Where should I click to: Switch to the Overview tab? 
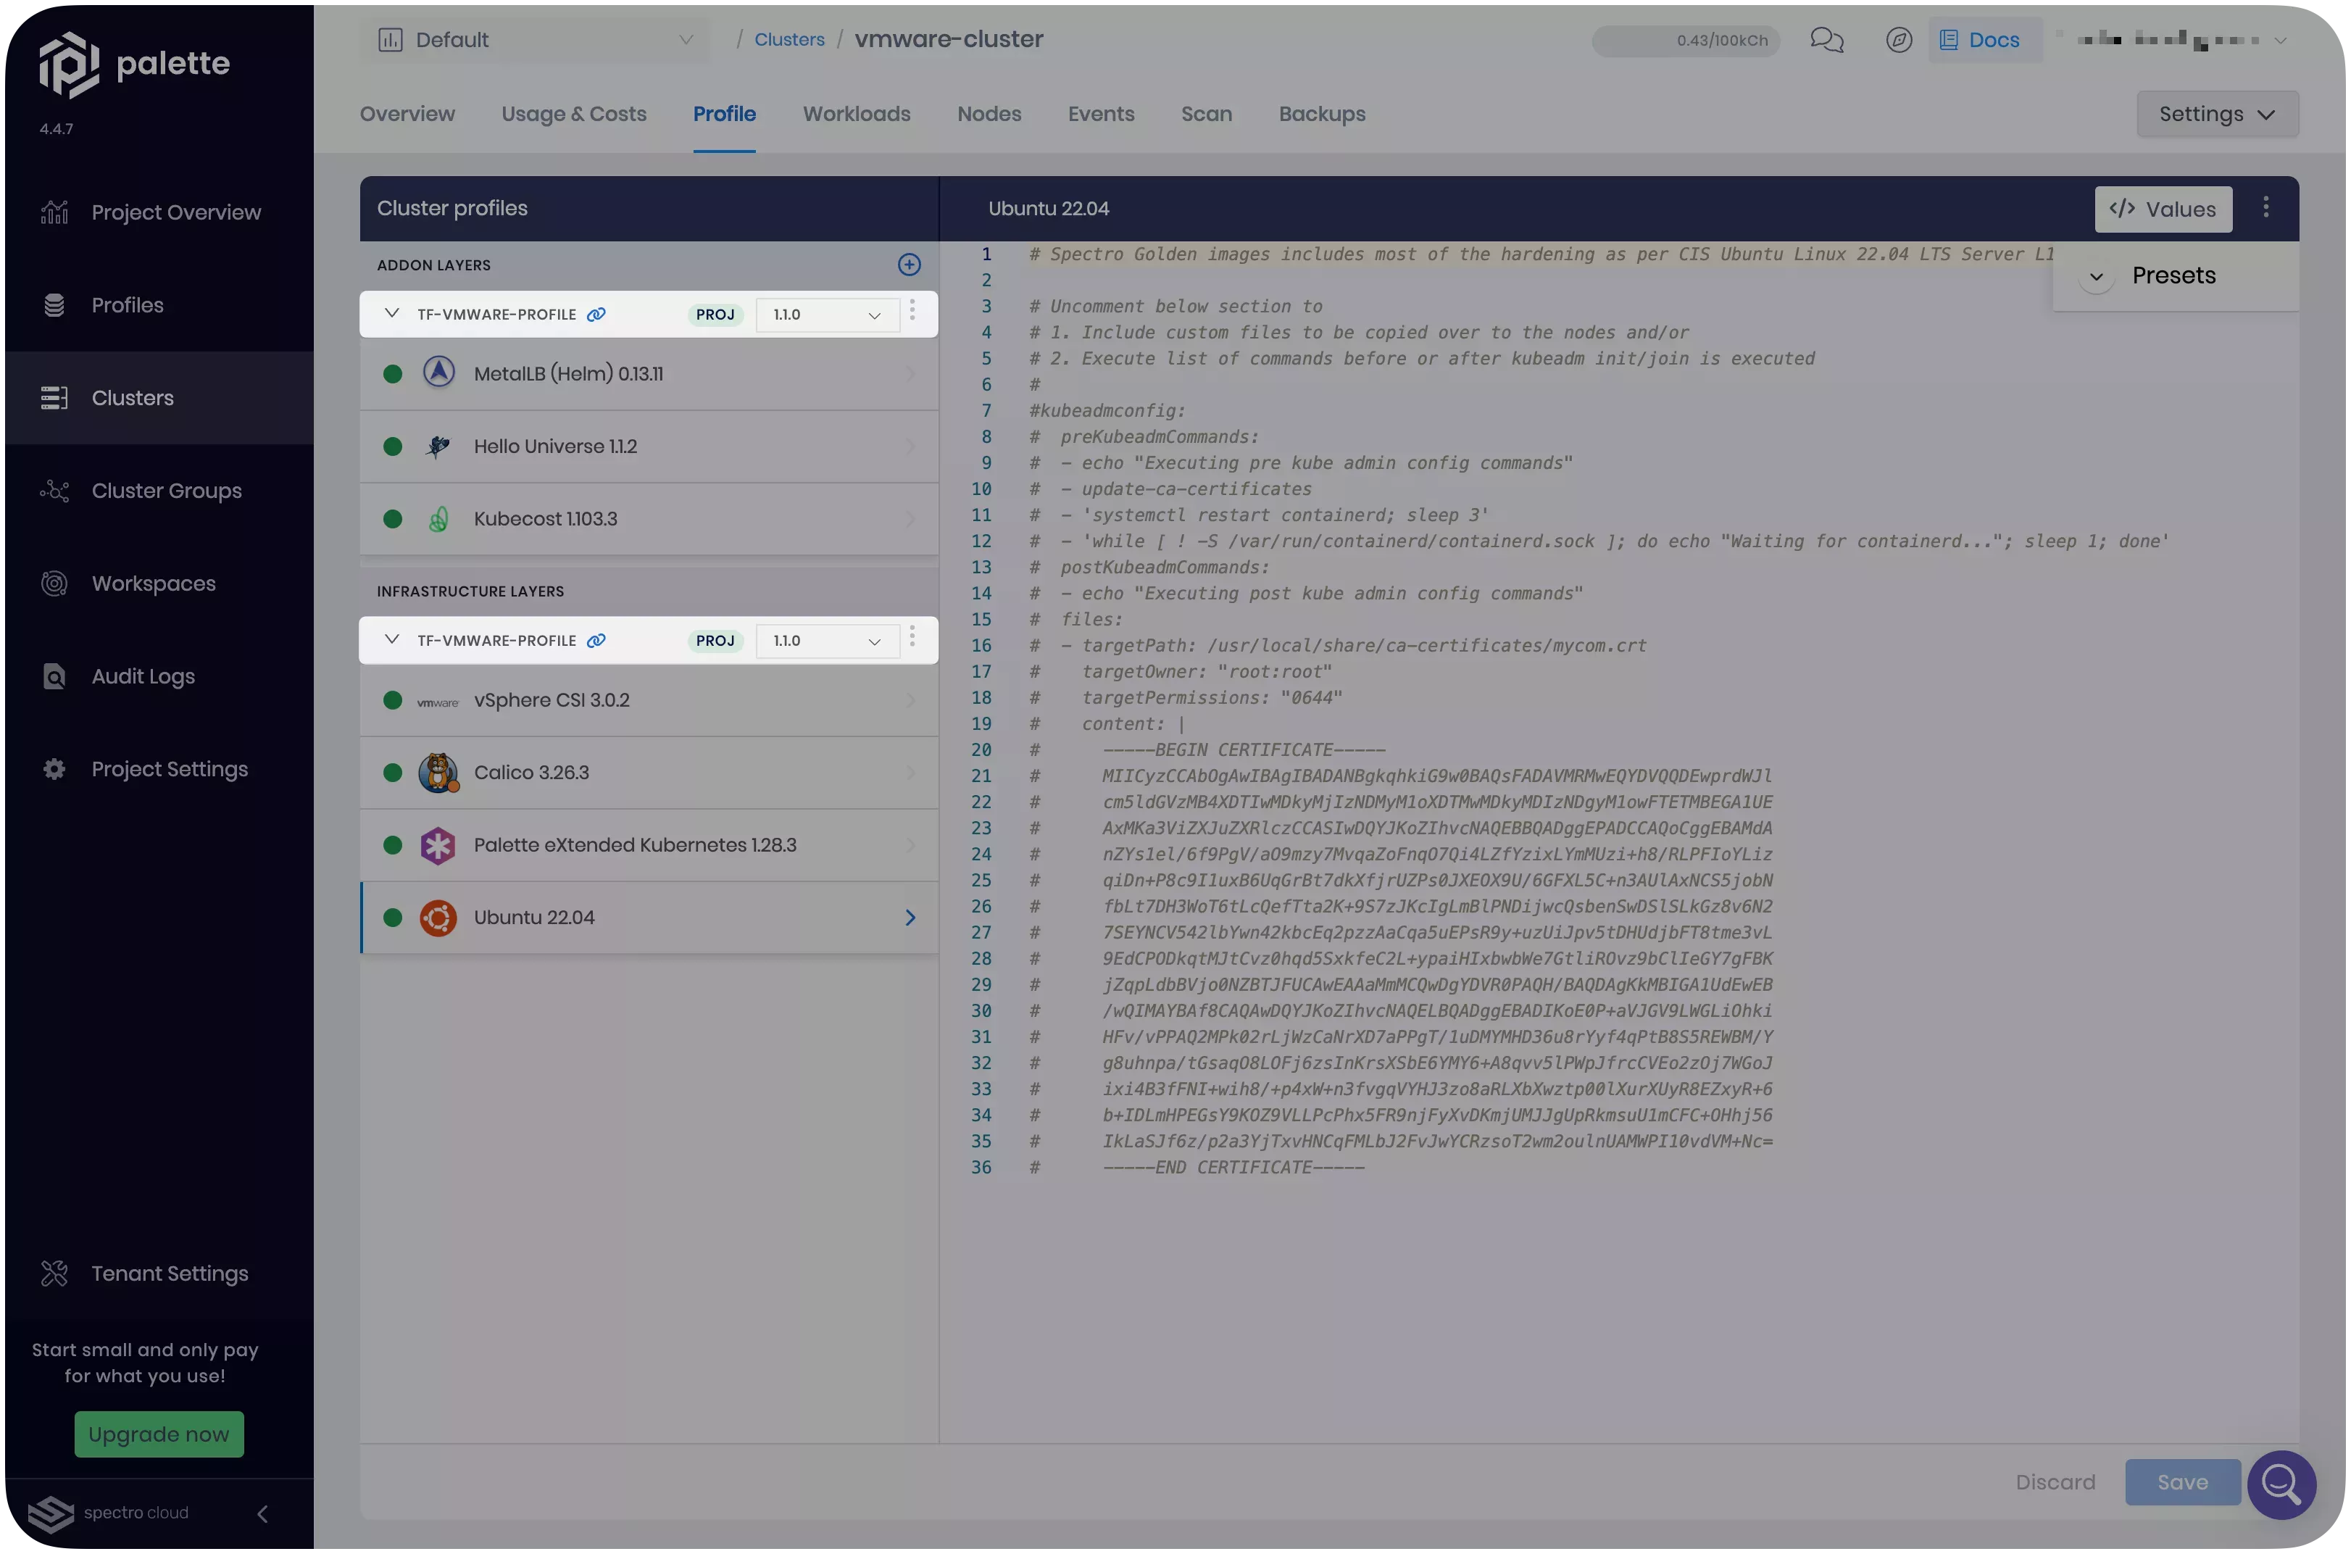(407, 114)
